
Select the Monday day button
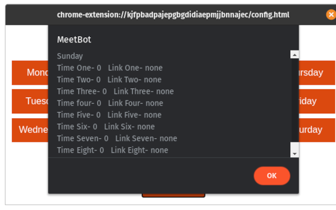pyautogui.click(x=30, y=72)
